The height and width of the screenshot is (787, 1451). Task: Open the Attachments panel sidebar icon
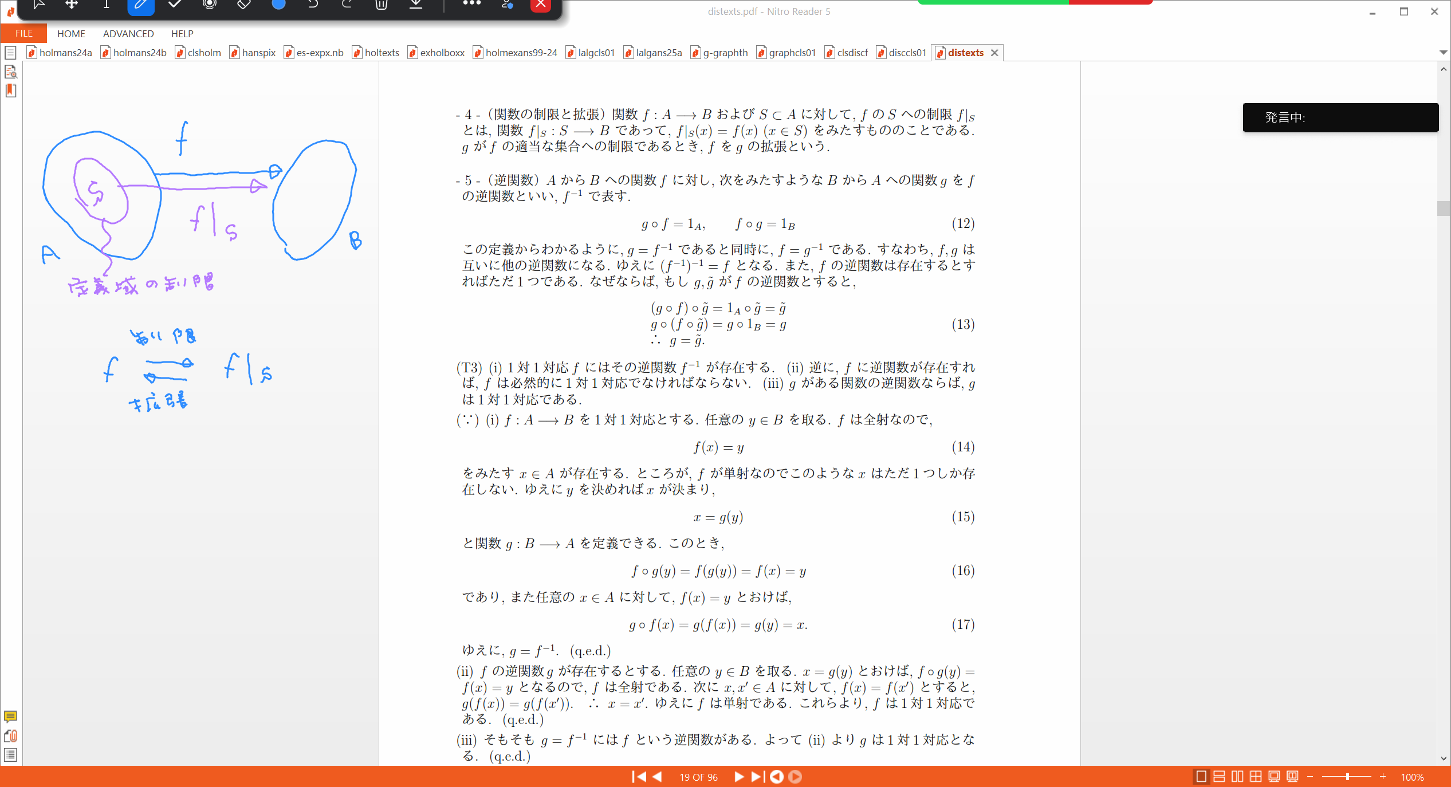[x=10, y=735]
